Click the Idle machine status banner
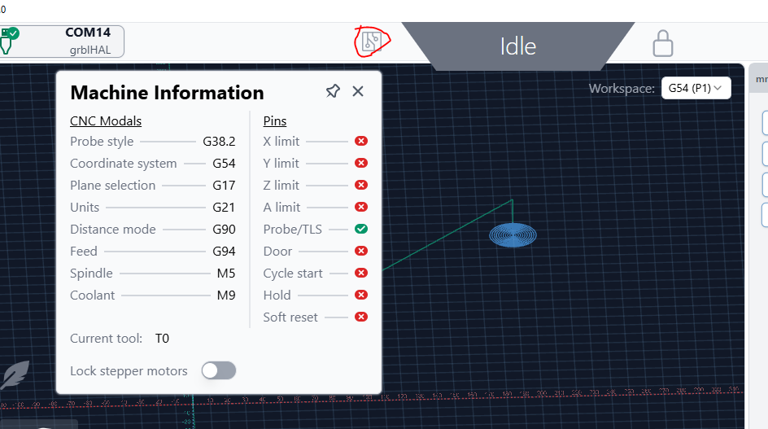This screenshot has width=768, height=429. [518, 46]
